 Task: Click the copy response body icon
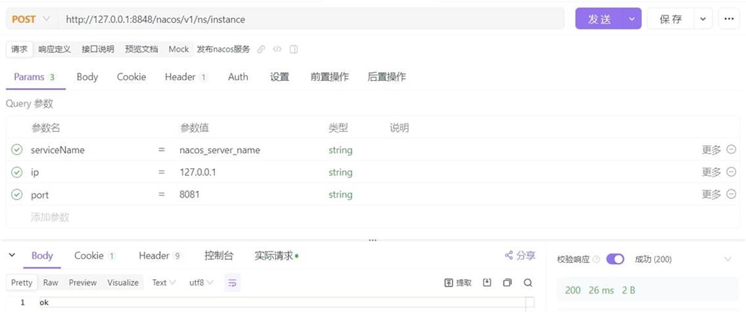point(507,282)
